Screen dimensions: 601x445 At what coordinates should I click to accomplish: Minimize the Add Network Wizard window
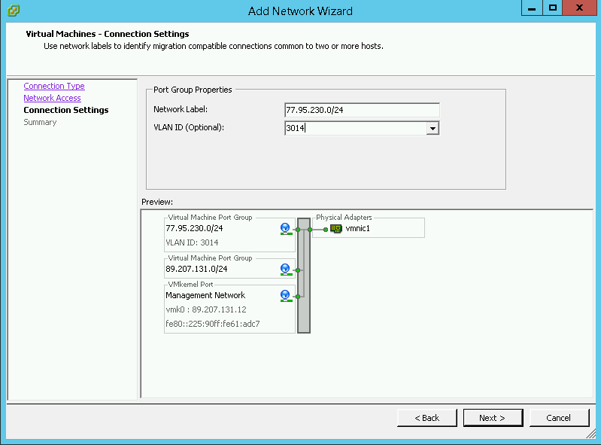[531, 8]
